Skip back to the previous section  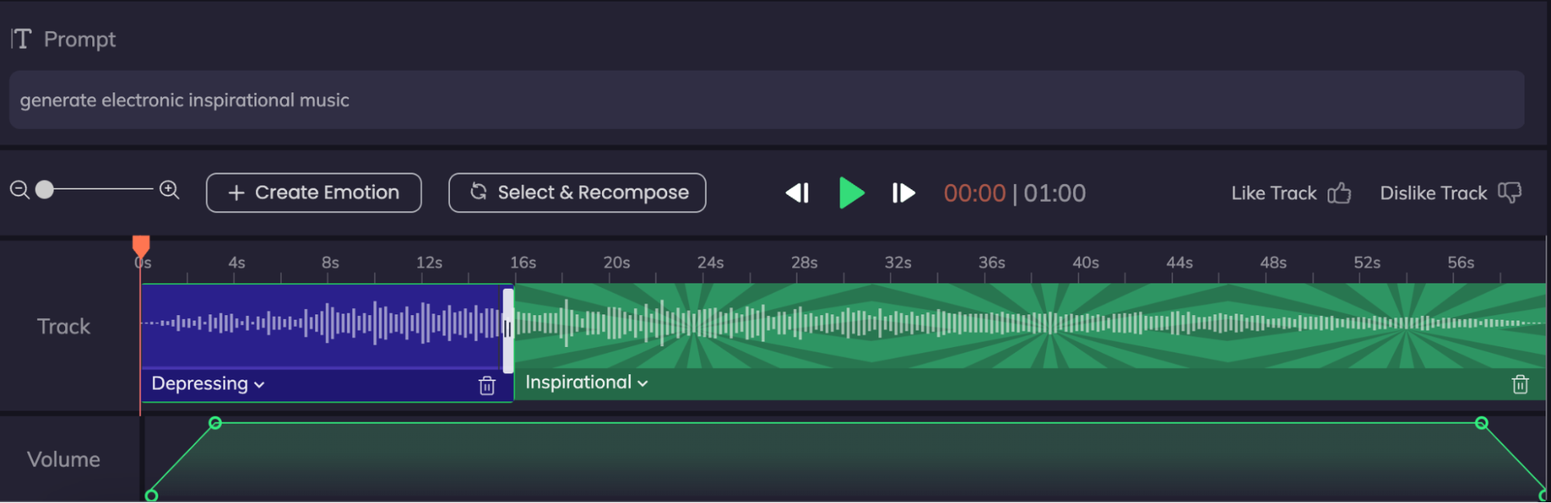pos(797,193)
